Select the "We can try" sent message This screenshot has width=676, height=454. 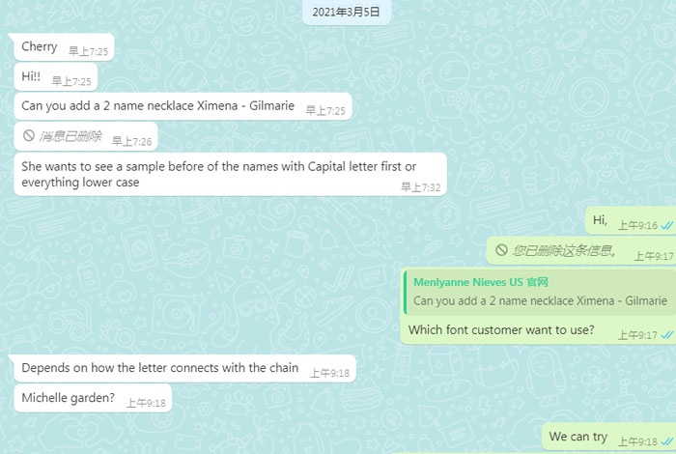click(x=608, y=437)
